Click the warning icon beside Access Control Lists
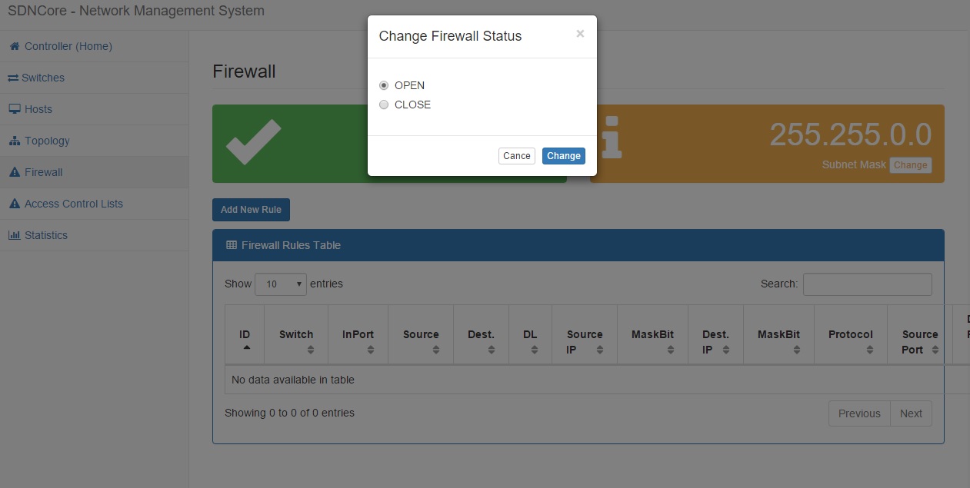The image size is (970, 488). tap(15, 204)
